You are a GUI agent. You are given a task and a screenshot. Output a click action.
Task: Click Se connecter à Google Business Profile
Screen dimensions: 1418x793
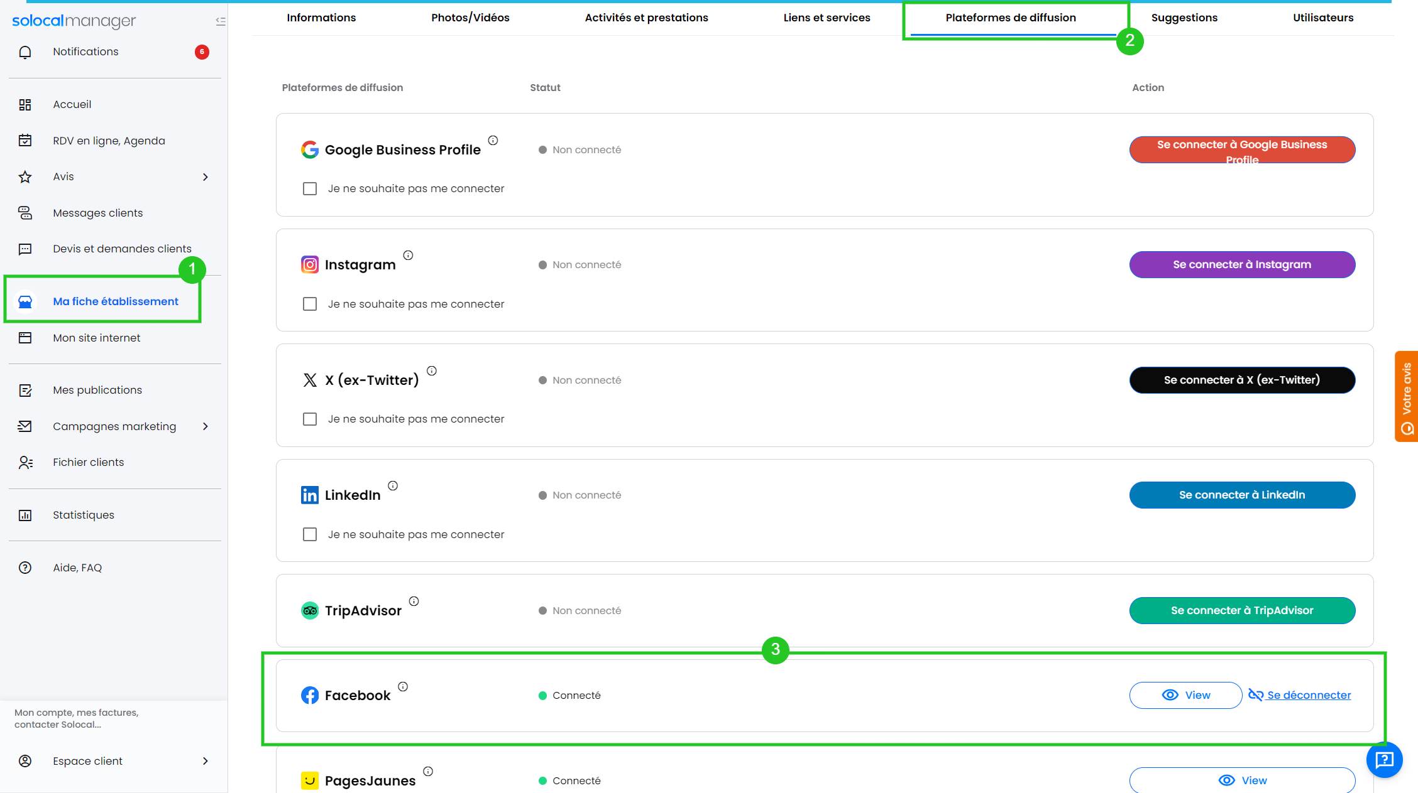1242,149
